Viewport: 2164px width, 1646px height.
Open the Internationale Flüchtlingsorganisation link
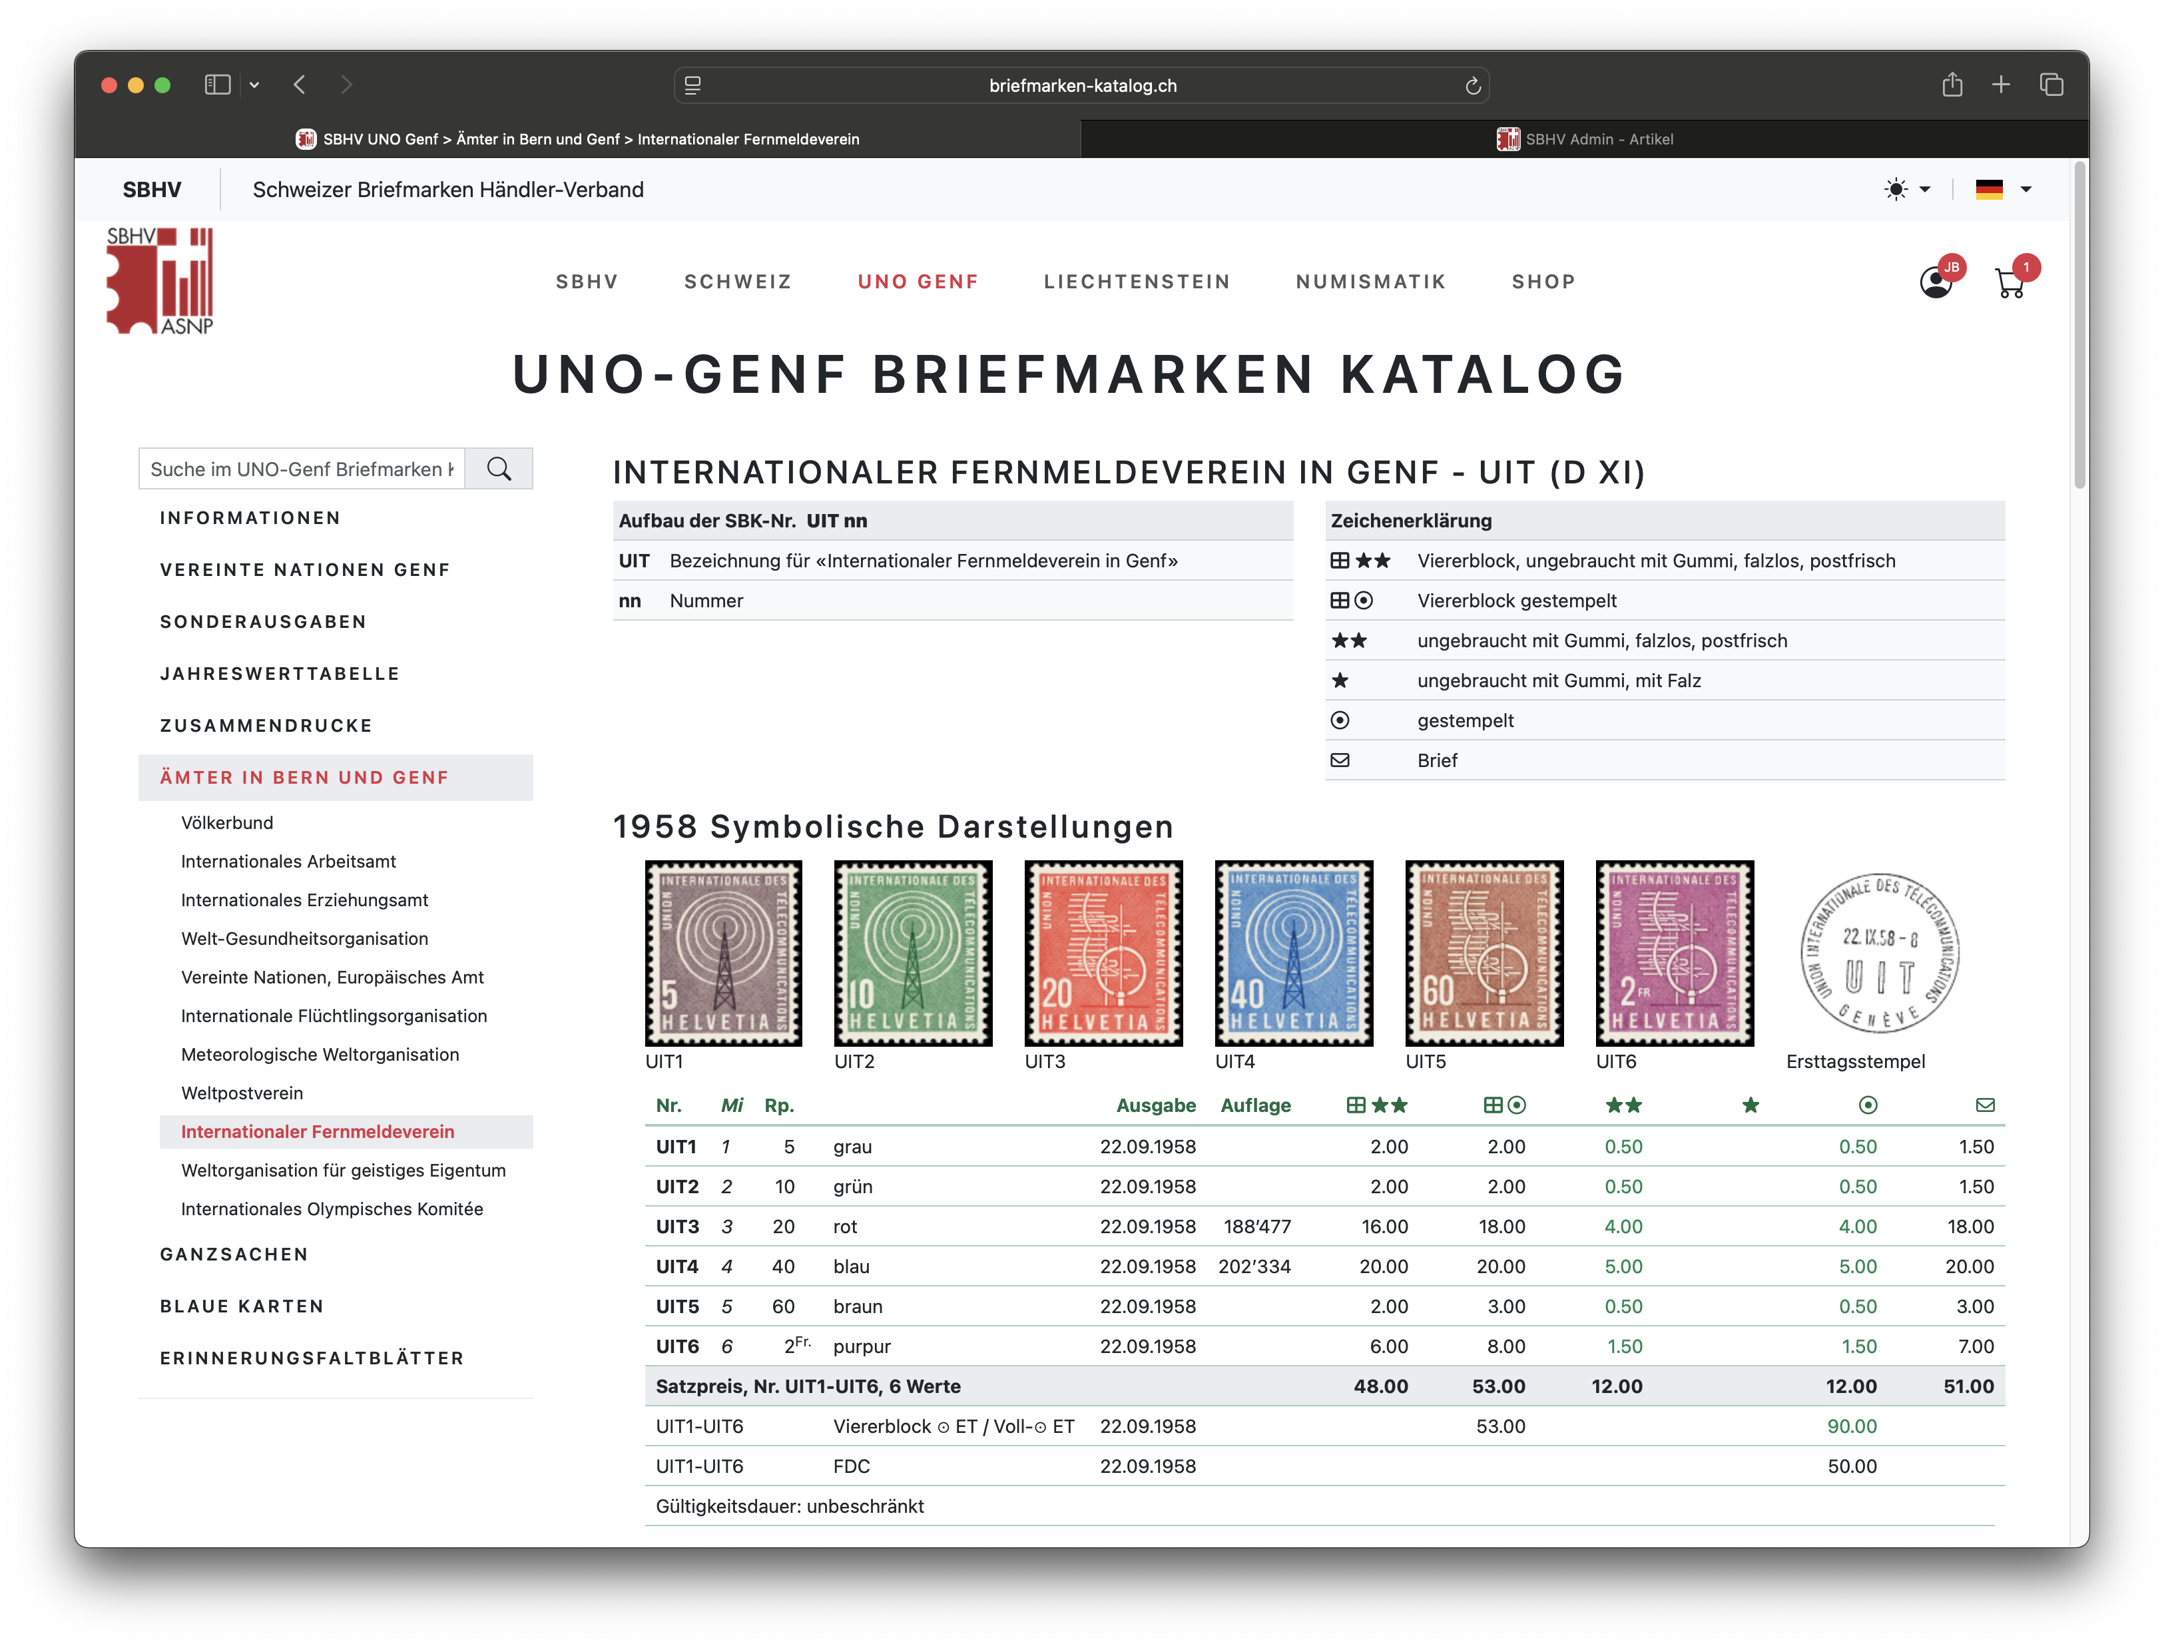(334, 1016)
